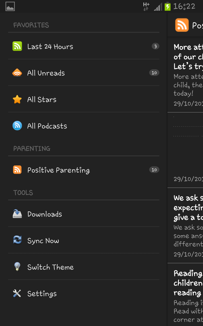The height and width of the screenshot is (326, 203).
Task: Tap the Switch Theme lightbulb icon
Action: click(x=17, y=267)
